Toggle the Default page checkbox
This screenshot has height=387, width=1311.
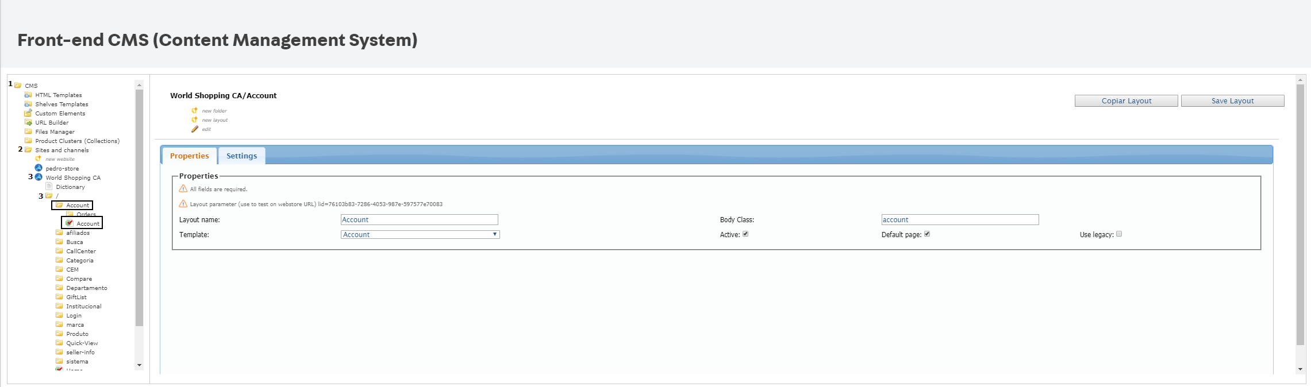tap(927, 234)
